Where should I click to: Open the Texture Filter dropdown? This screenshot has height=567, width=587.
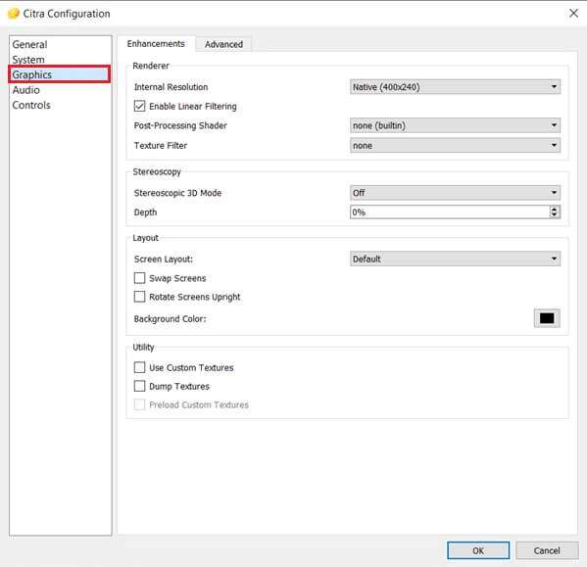click(x=455, y=145)
